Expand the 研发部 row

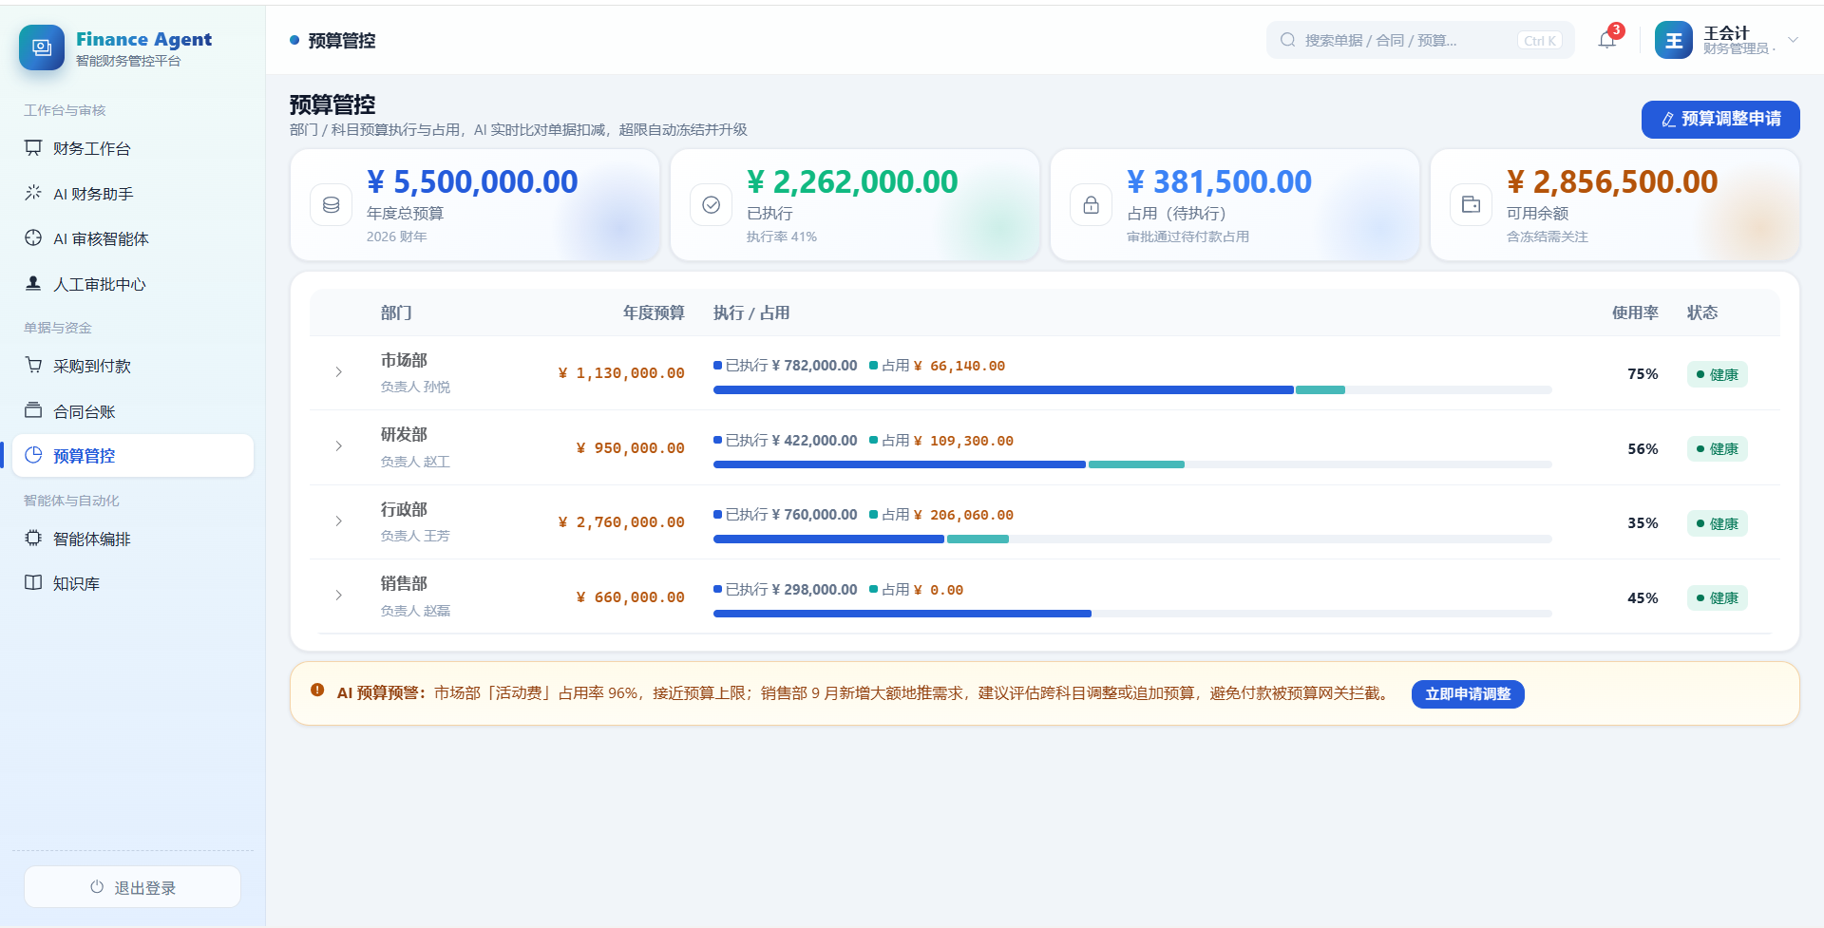point(339,446)
